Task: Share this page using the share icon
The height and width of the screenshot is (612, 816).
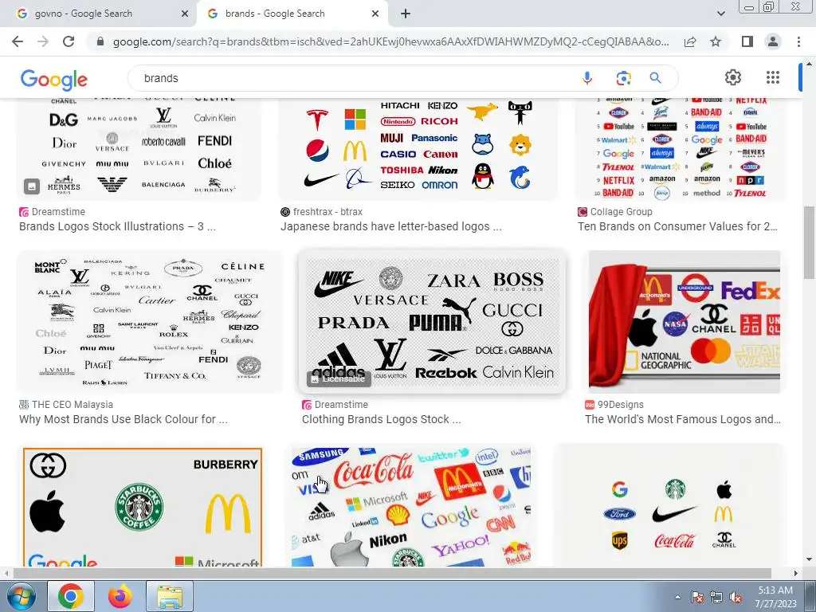Action: click(690, 41)
